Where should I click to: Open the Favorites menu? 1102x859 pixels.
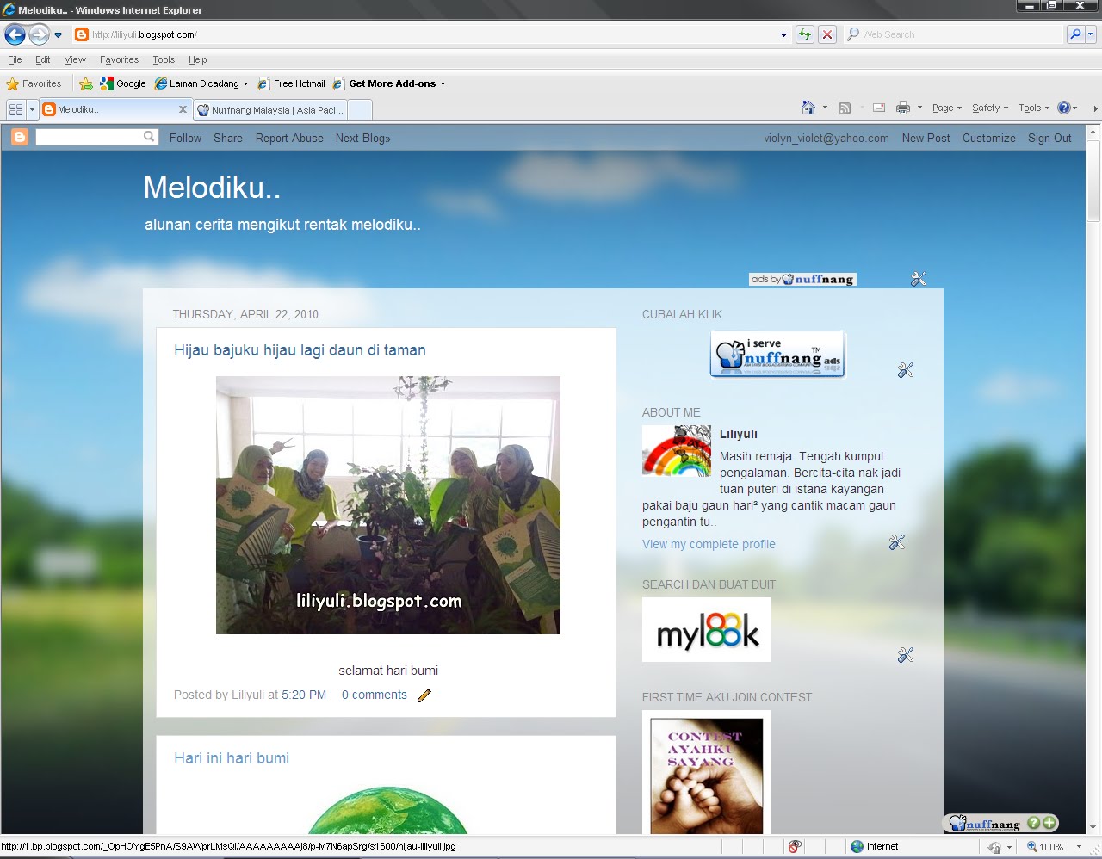(x=119, y=59)
